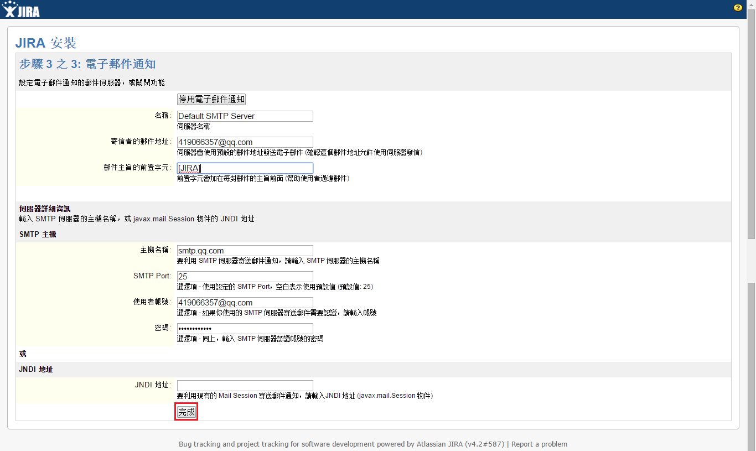This screenshot has width=756, height=451.
Task: Click the 使用者帳號 input field
Action: (x=245, y=303)
